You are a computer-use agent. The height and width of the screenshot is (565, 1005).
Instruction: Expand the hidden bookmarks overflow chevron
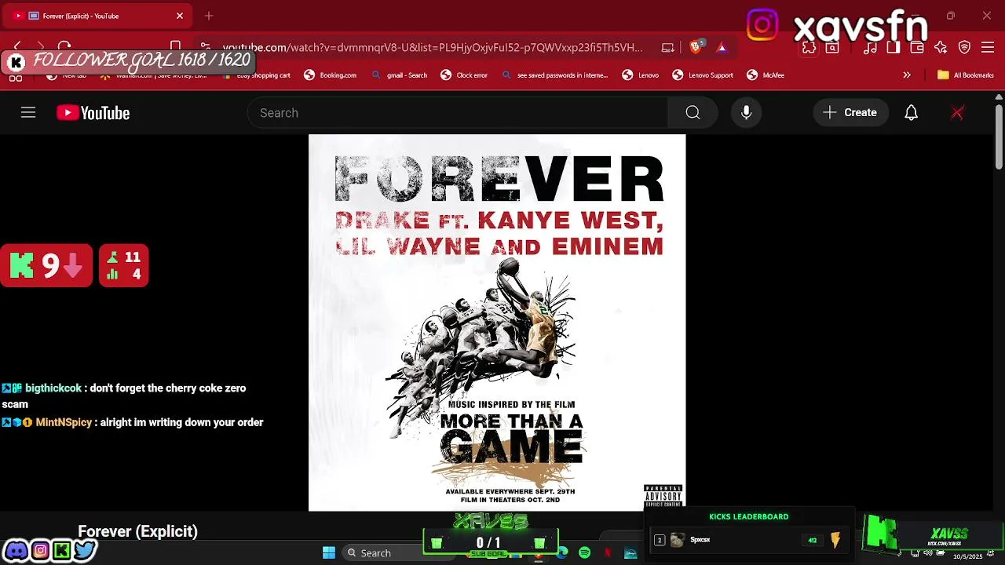[x=907, y=75]
